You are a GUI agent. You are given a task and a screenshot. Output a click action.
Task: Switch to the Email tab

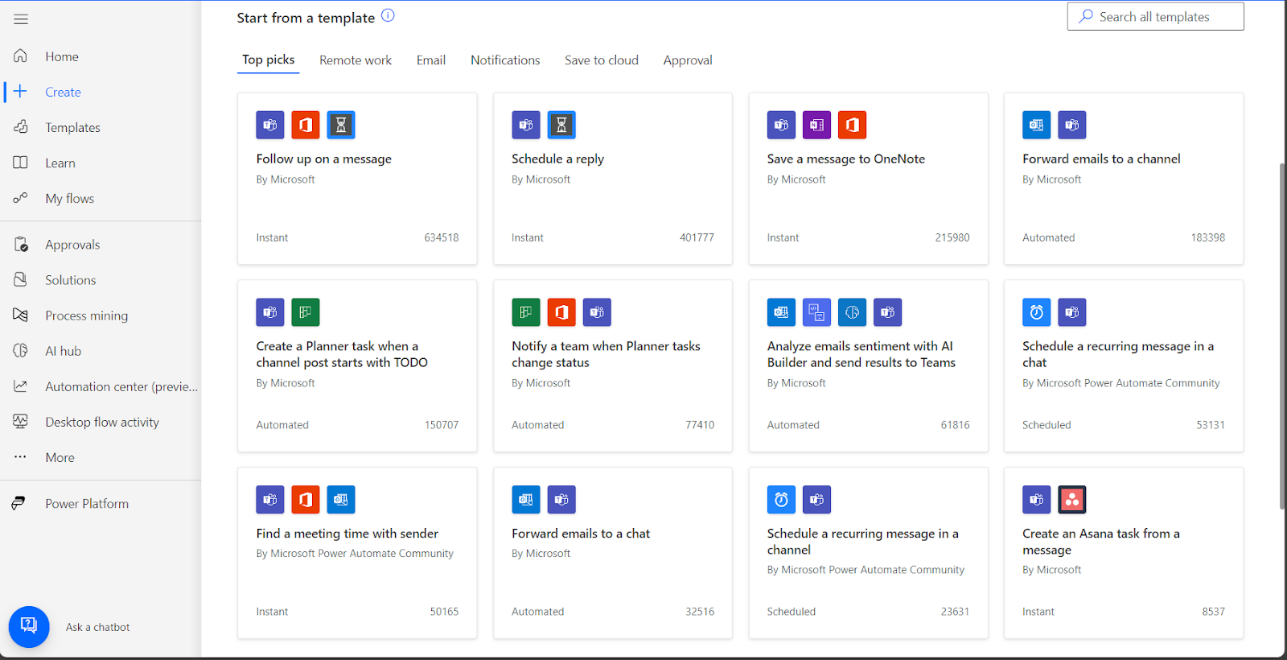pyautogui.click(x=431, y=60)
